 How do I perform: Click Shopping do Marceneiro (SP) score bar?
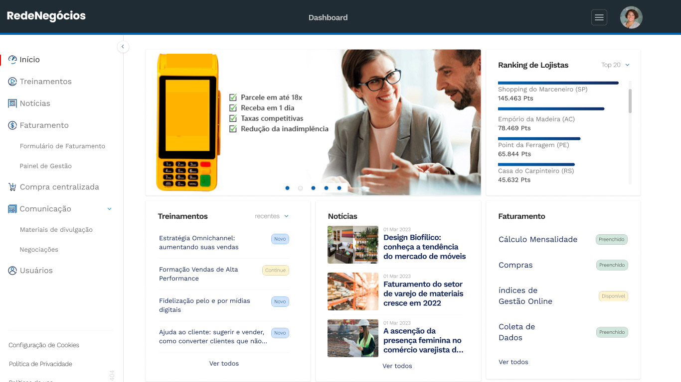pyautogui.click(x=558, y=83)
